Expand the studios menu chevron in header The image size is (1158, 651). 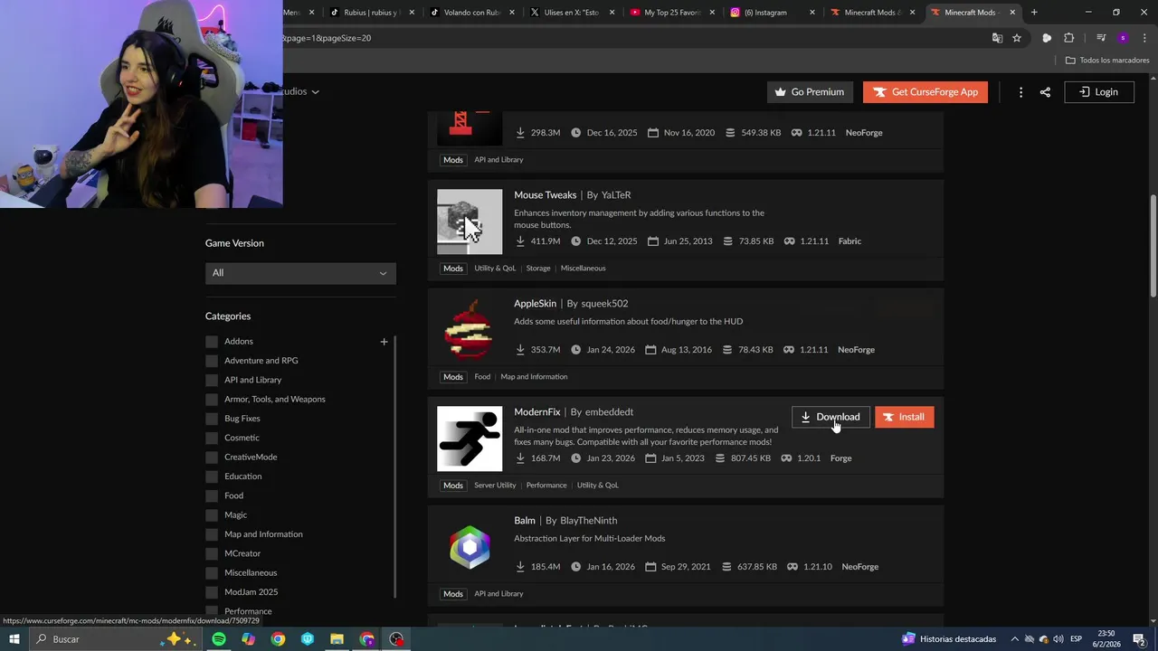(x=315, y=92)
